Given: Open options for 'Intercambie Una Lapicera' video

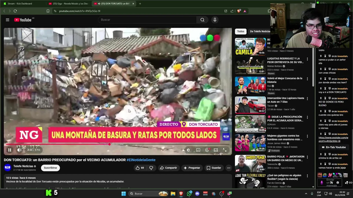Looking at the screenshot, I should pos(307,99).
